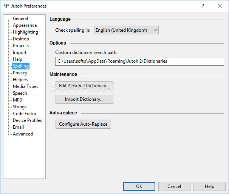Select Code Editor in the preferences tree
Screen dimensions: 229x194
[x=25, y=114]
